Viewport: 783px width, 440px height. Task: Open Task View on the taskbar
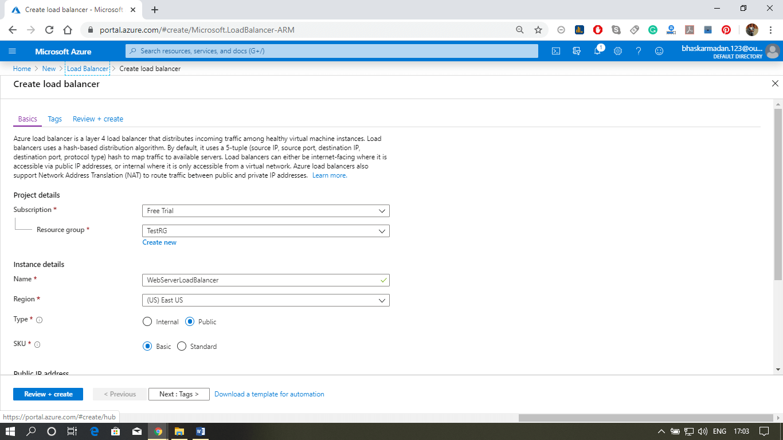pos(72,431)
